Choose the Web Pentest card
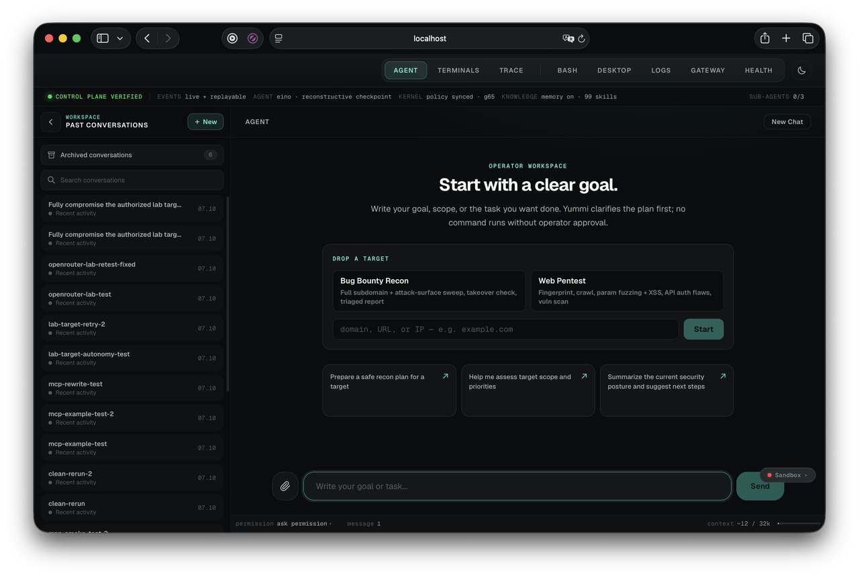 [627, 291]
